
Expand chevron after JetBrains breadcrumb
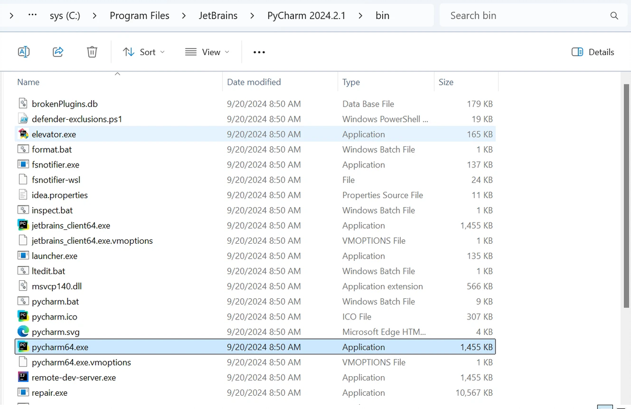coord(252,16)
